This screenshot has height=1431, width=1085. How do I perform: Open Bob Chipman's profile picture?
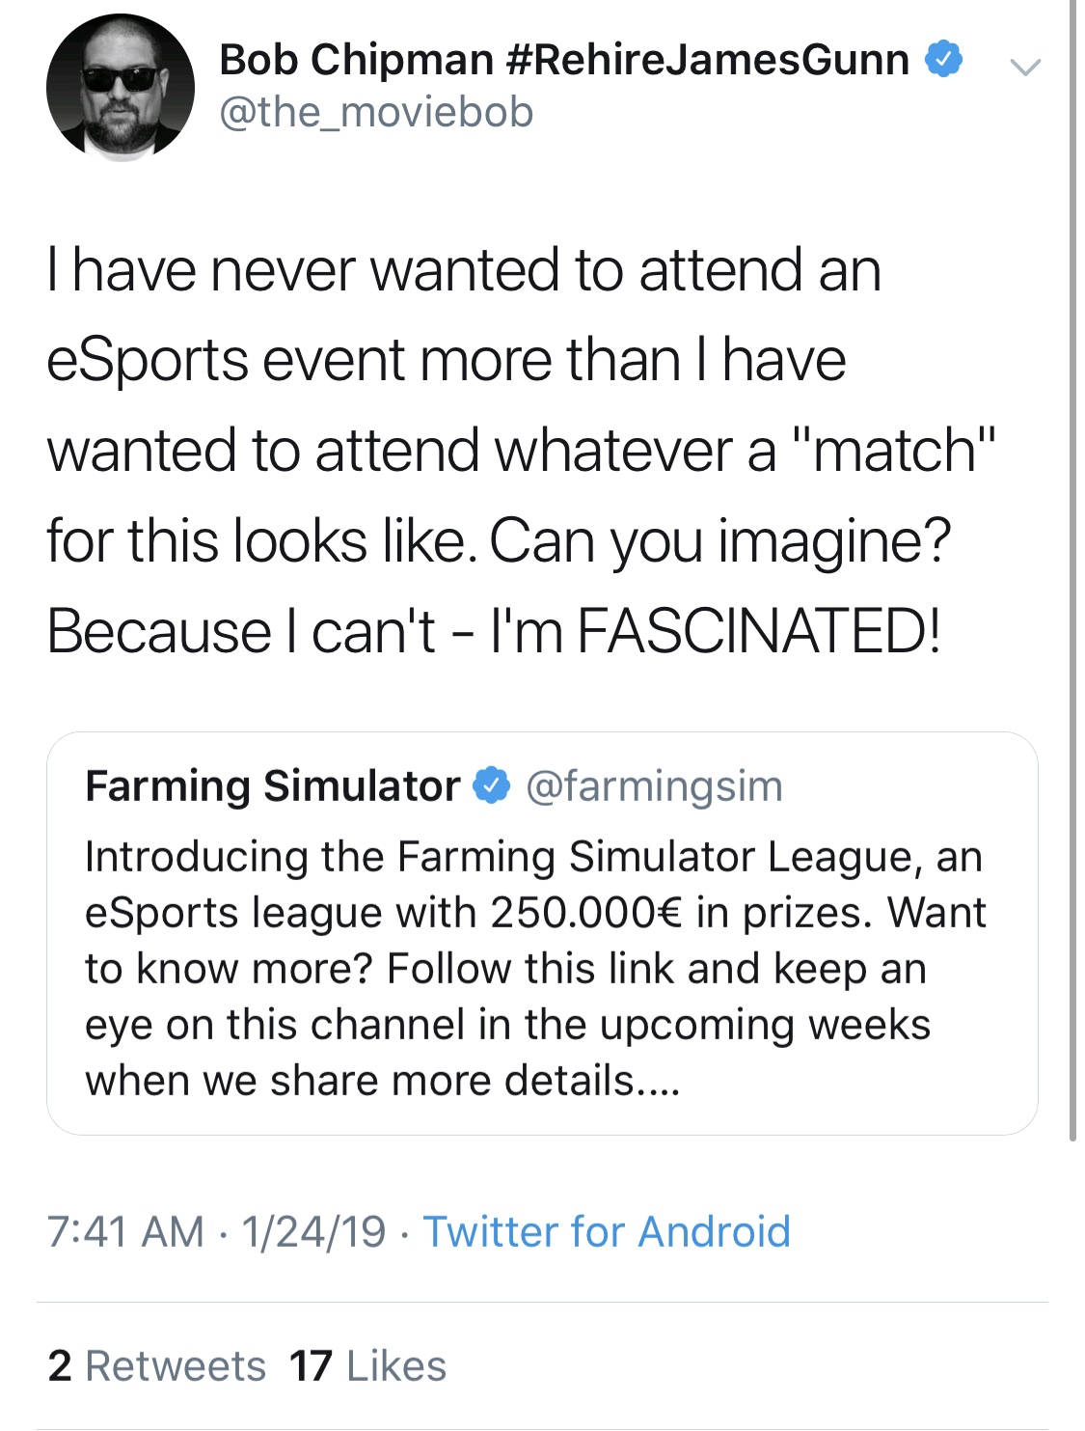coord(121,88)
